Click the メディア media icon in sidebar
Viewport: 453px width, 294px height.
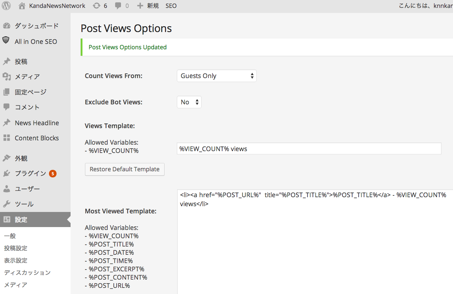pyautogui.click(x=6, y=77)
